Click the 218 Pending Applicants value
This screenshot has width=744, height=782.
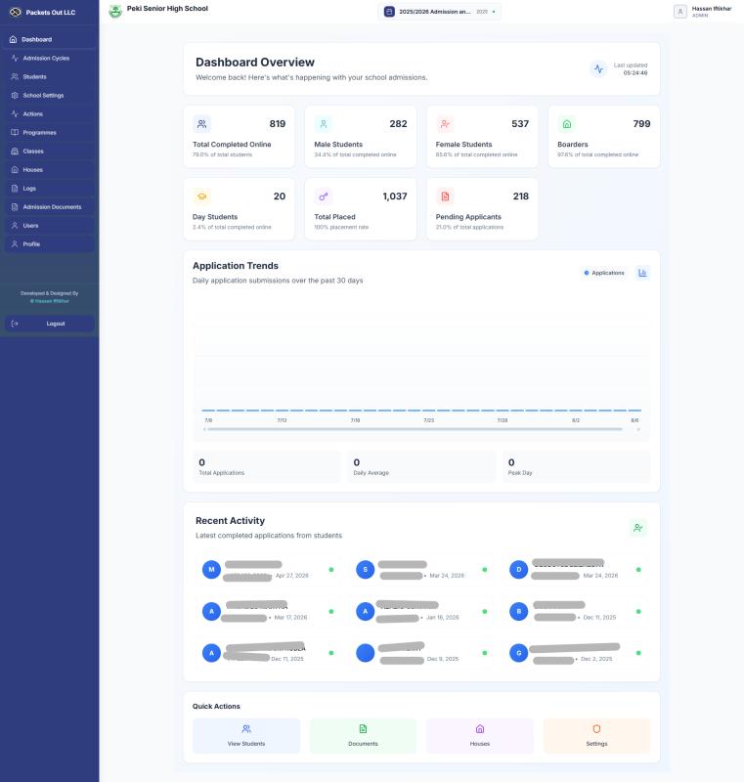point(520,196)
